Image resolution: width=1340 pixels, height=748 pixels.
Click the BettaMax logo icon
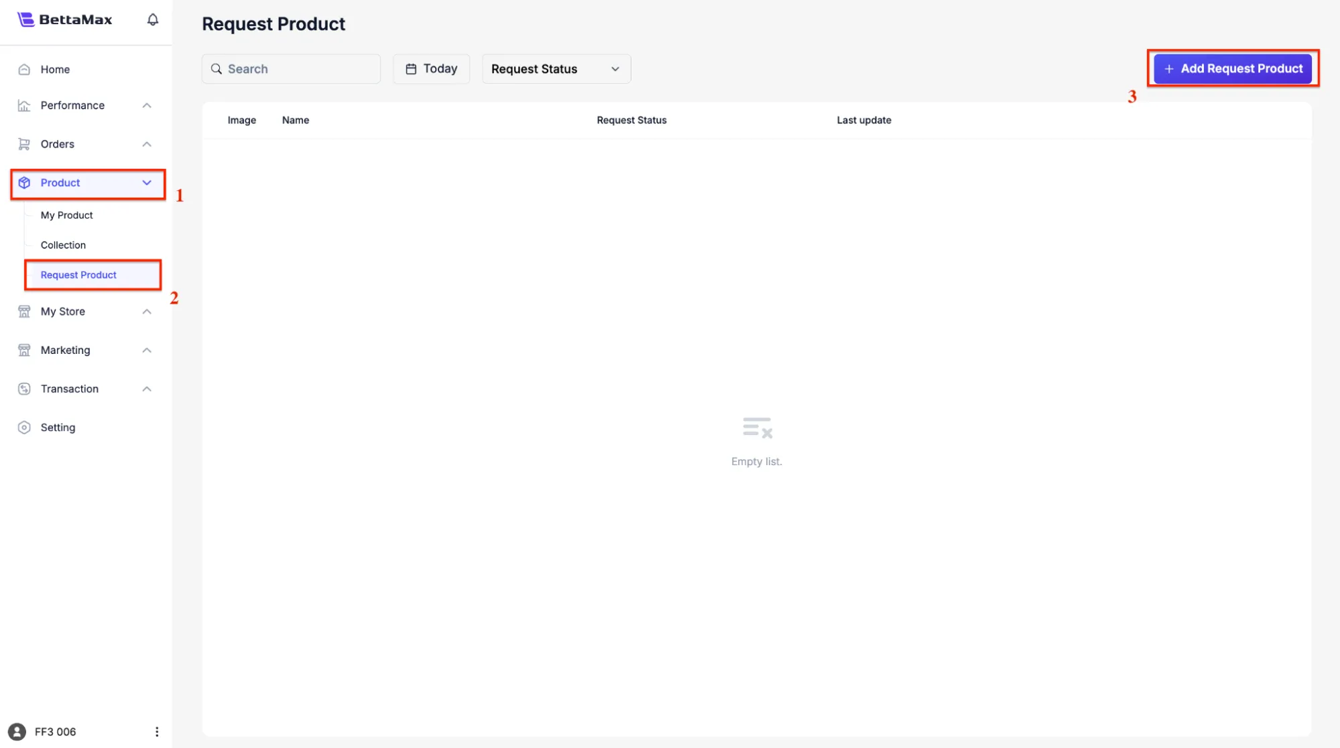click(25, 19)
